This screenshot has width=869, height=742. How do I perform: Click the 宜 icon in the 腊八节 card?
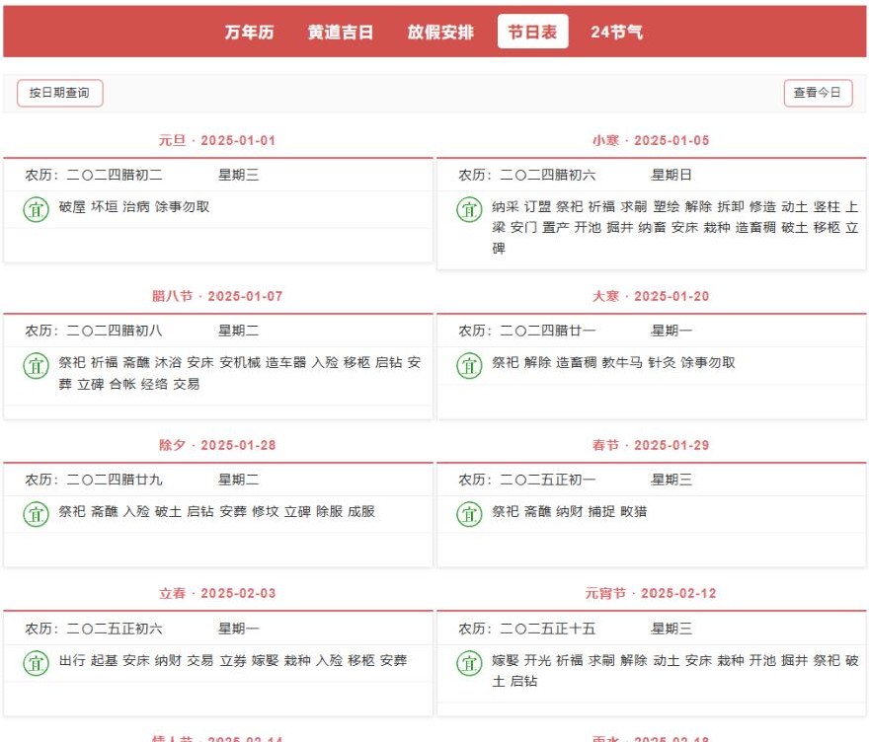coord(37,365)
